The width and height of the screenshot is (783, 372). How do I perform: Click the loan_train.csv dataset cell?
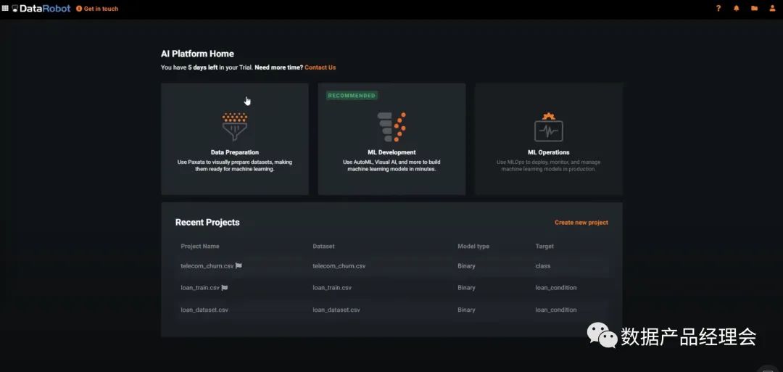[332, 288]
